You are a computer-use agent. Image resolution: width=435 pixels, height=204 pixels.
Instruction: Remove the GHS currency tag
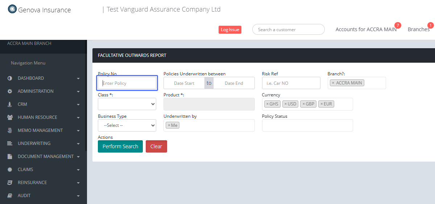click(268, 104)
